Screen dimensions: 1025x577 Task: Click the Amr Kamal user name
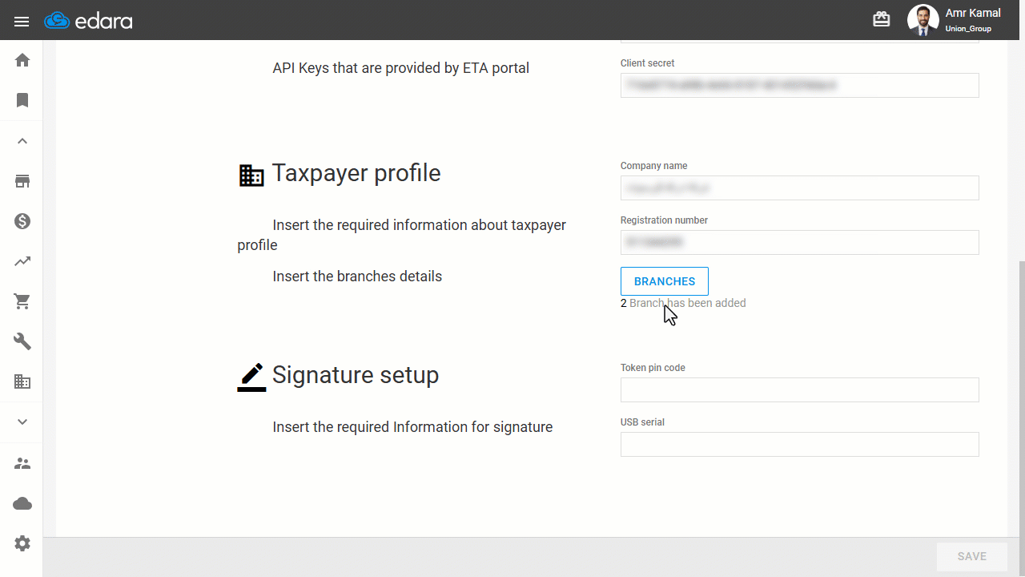click(973, 13)
